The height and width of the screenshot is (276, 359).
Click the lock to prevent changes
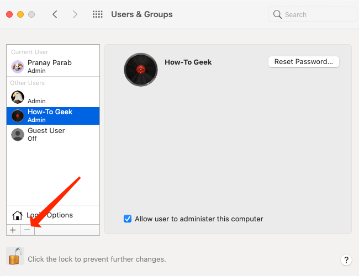pyautogui.click(x=15, y=256)
